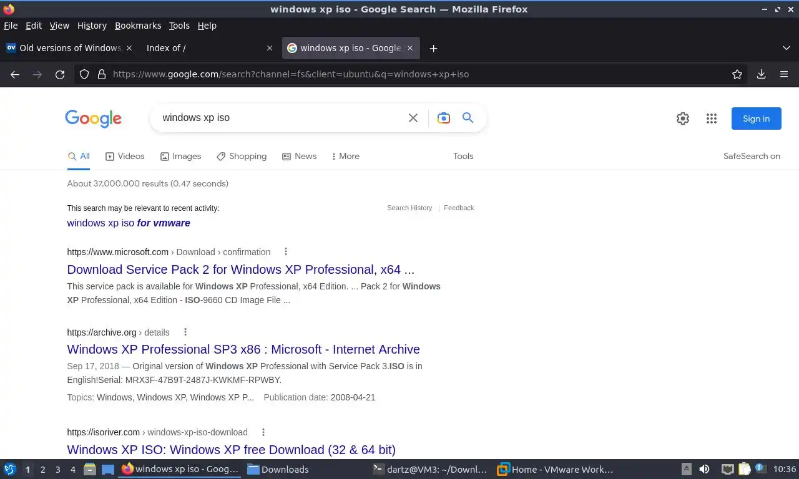Clear the search box with the X icon

(413, 118)
